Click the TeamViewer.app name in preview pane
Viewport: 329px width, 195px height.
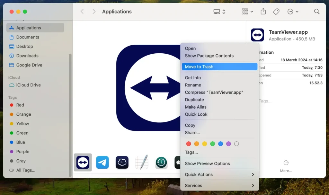click(288, 32)
